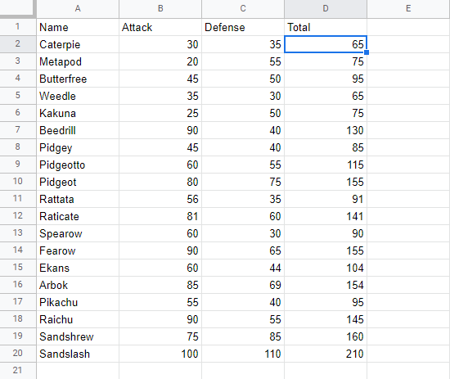The image size is (450, 379).
Task: Select column B header
Action: click(x=160, y=9)
